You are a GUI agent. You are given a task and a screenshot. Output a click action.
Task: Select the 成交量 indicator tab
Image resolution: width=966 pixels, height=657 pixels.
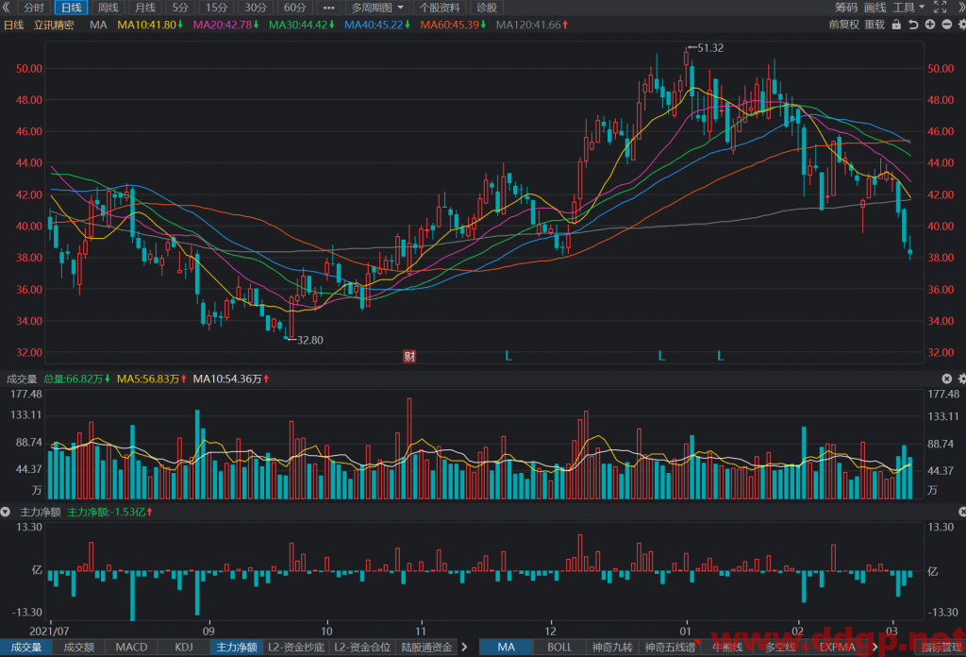[25, 648]
